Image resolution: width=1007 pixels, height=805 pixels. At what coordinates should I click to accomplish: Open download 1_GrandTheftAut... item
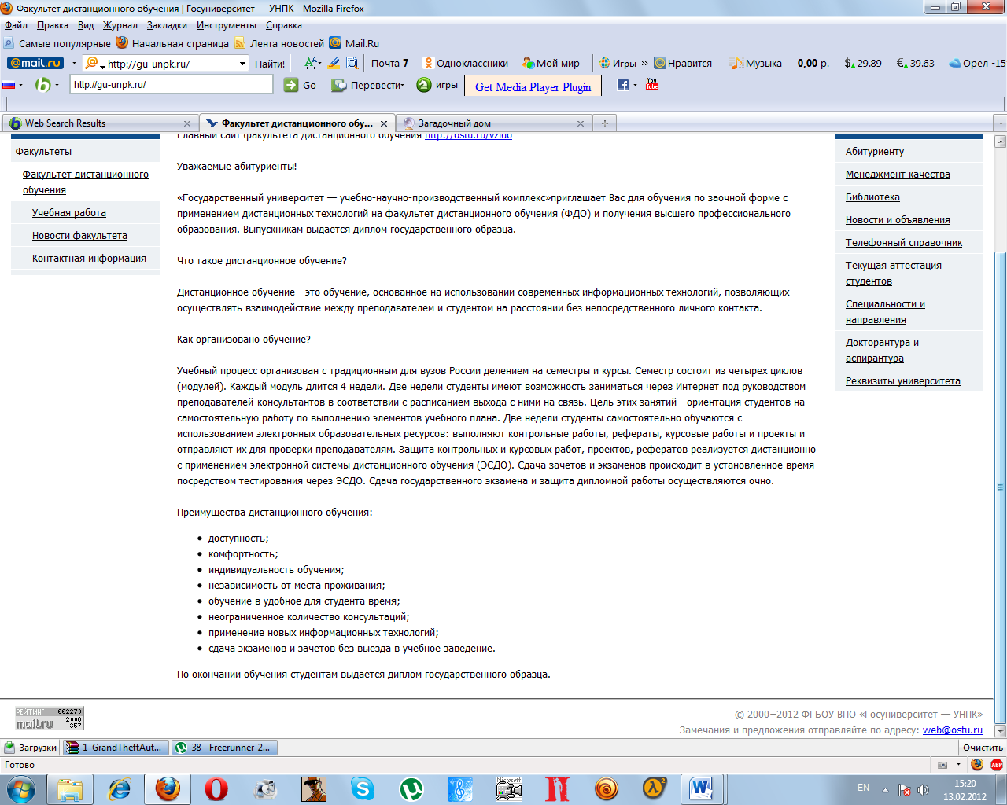click(x=116, y=748)
